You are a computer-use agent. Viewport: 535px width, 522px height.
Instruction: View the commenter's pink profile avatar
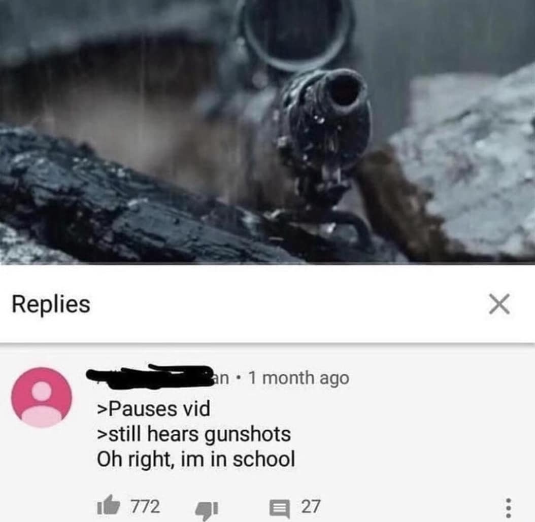(x=42, y=397)
